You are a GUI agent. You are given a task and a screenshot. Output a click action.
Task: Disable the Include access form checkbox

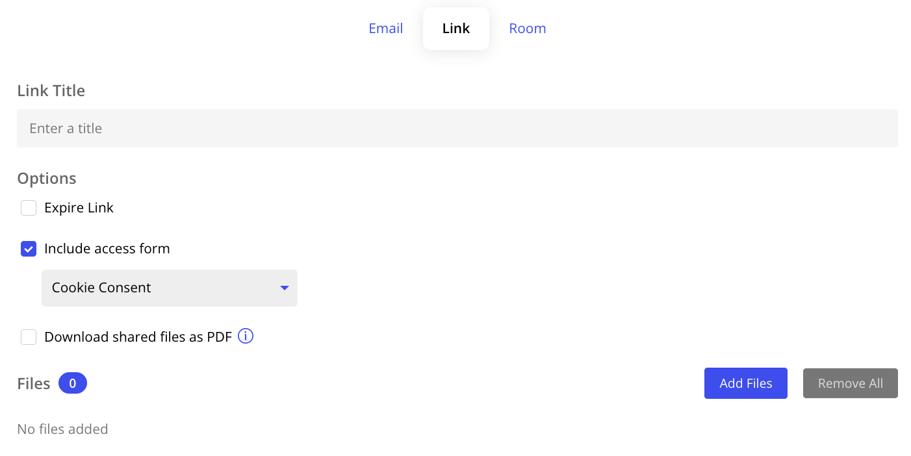(x=29, y=249)
